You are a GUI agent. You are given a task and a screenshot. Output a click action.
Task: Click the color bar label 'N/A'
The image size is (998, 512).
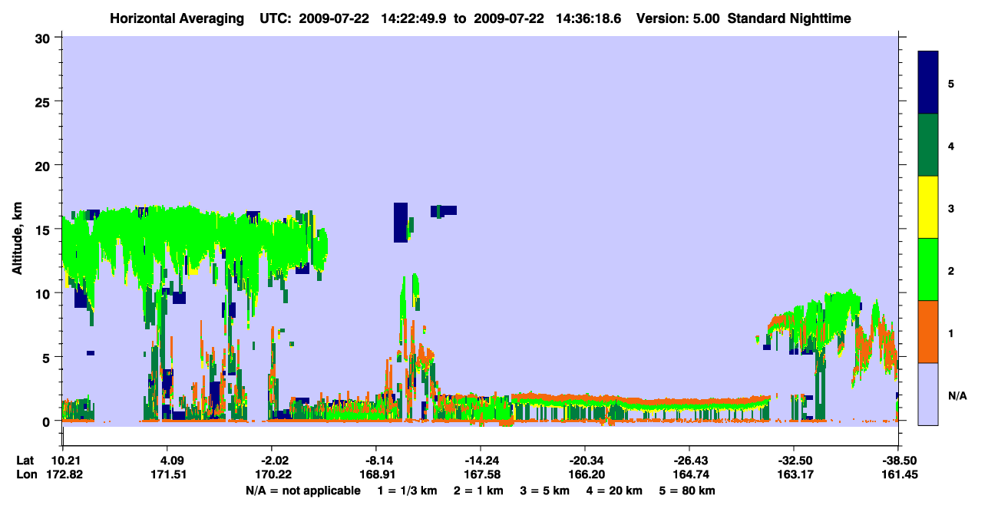957,395
